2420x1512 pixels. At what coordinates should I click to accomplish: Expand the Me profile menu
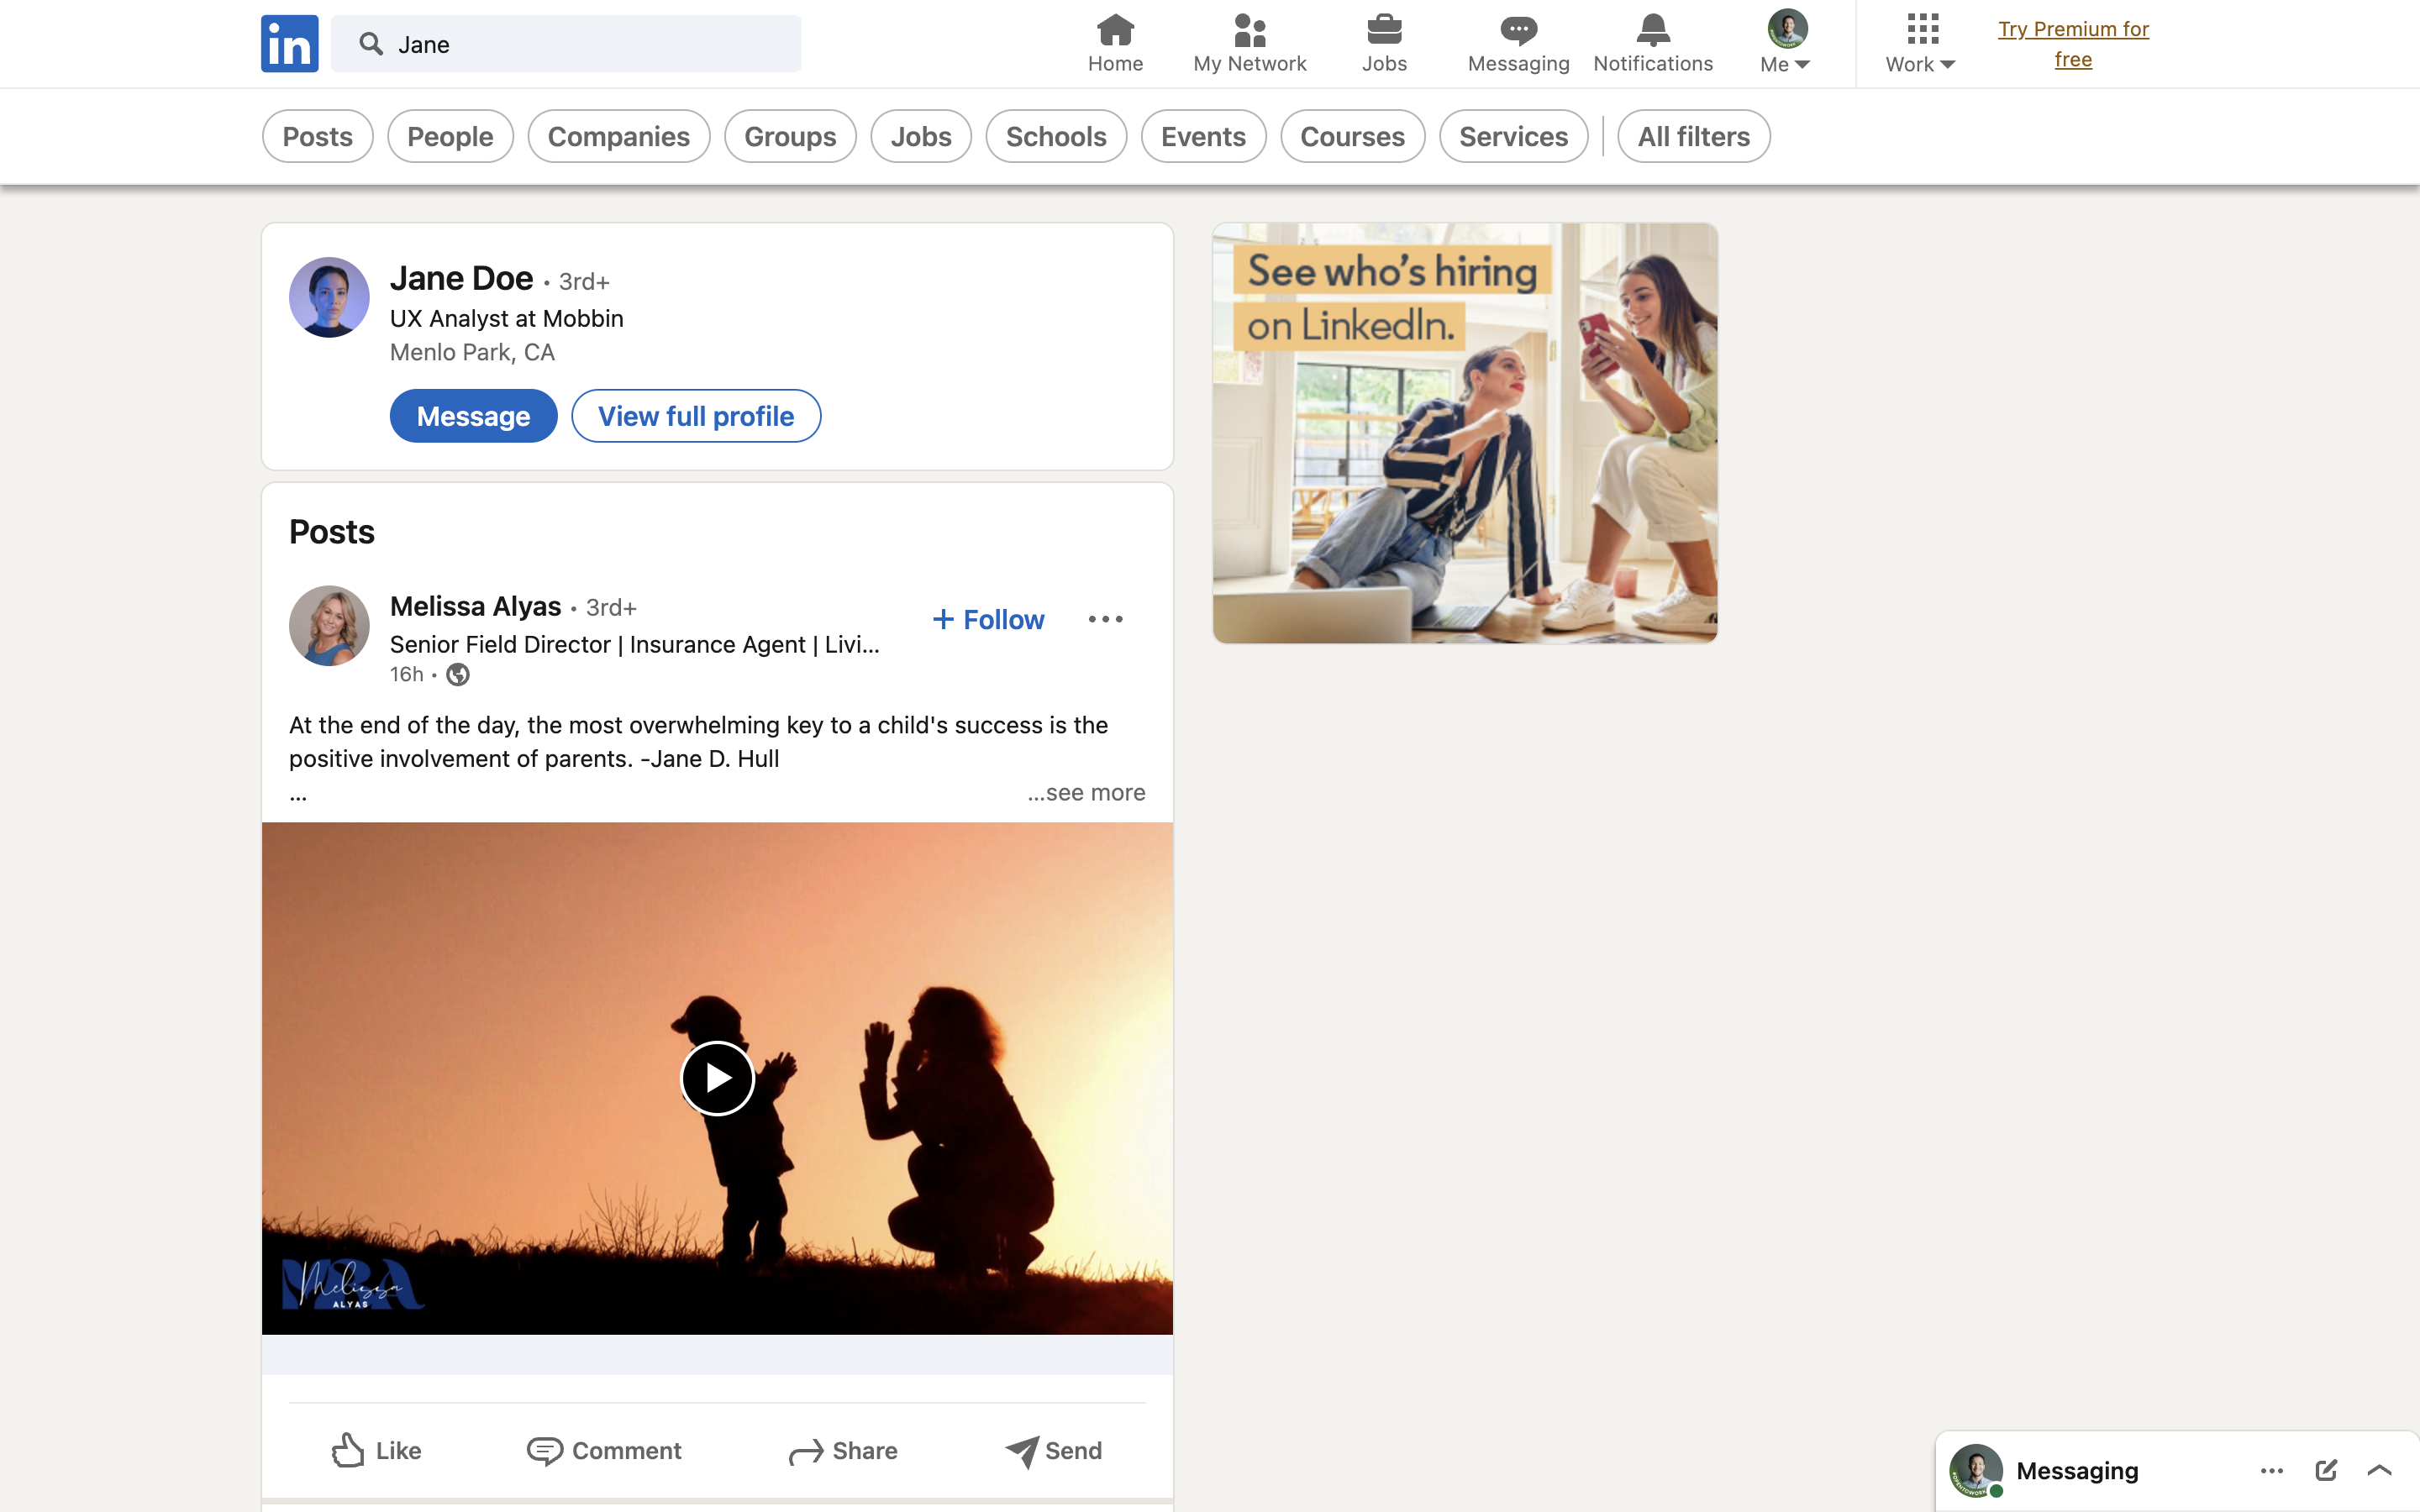pyautogui.click(x=1786, y=43)
